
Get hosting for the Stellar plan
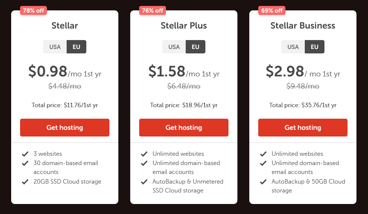pos(65,128)
